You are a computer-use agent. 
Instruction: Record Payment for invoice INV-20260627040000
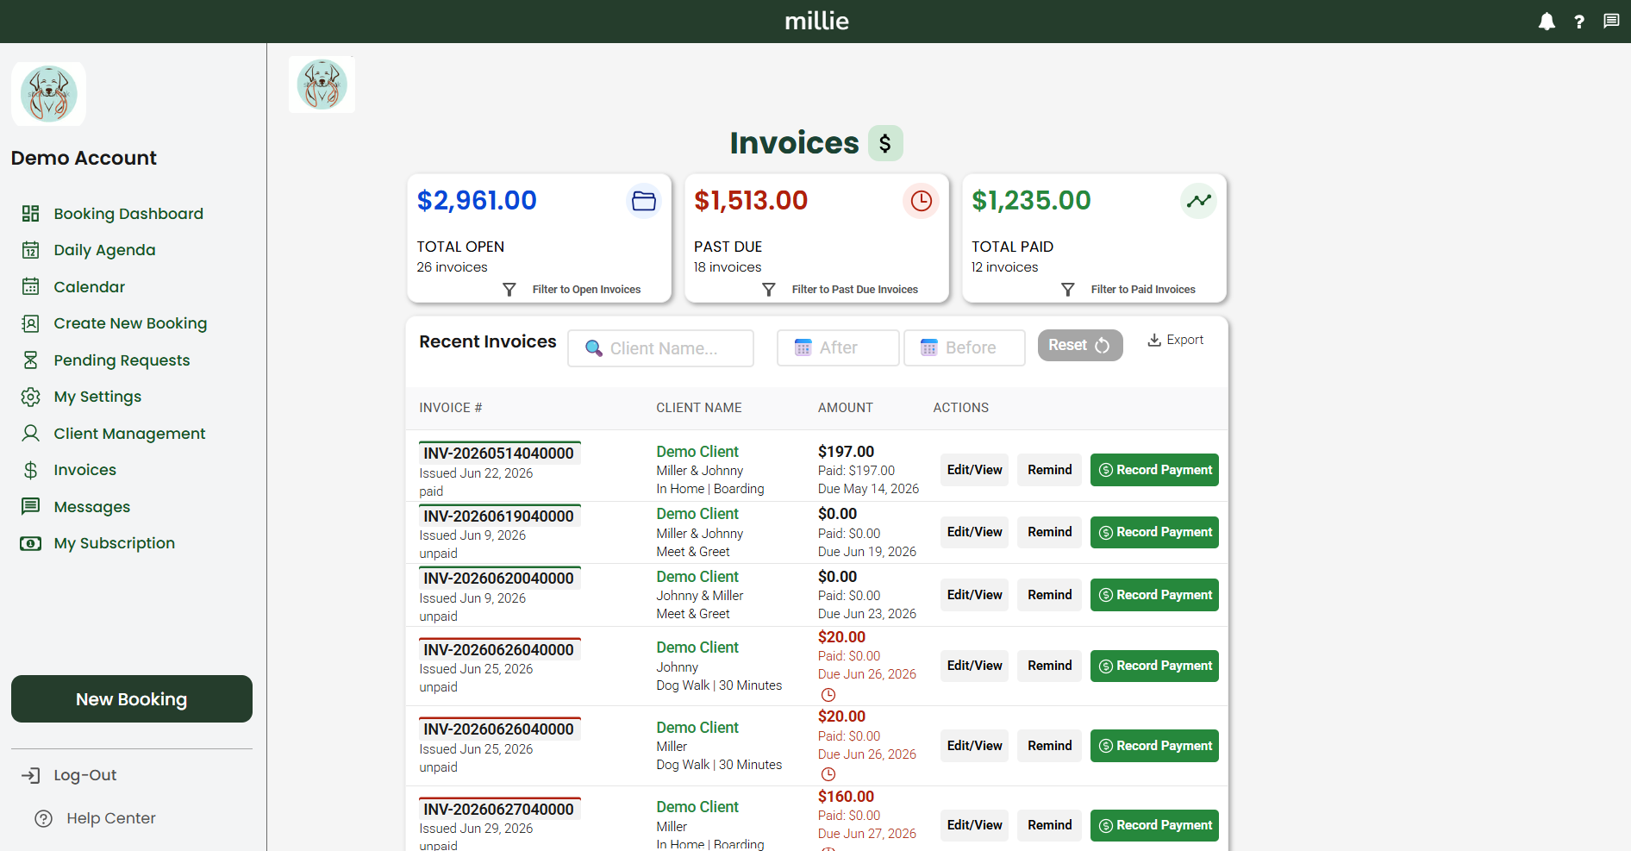1154,825
